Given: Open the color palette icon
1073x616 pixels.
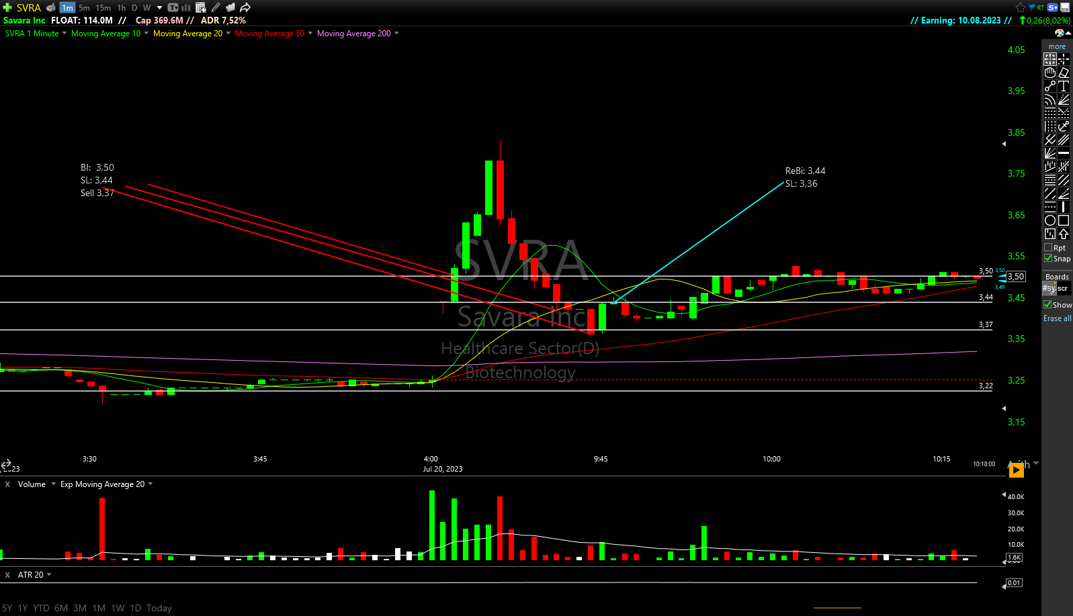Looking at the screenshot, I should (1060, 32).
